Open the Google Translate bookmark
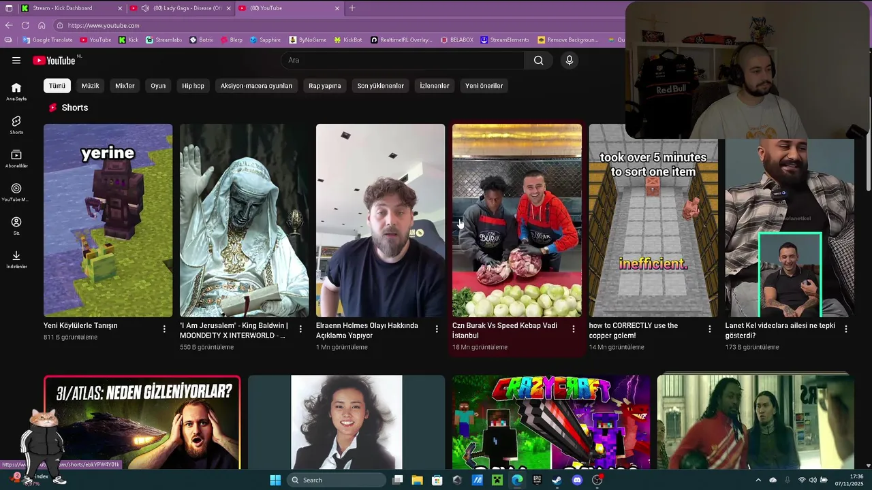This screenshot has height=490, width=872. [47, 39]
